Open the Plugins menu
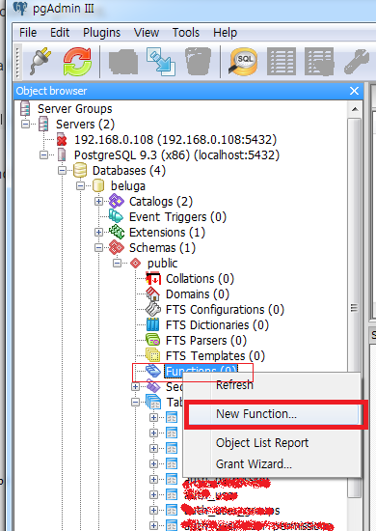 coord(102,33)
